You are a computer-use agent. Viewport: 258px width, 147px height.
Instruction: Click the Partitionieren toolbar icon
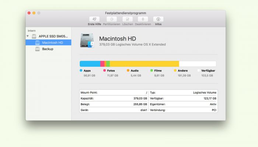point(112,19)
